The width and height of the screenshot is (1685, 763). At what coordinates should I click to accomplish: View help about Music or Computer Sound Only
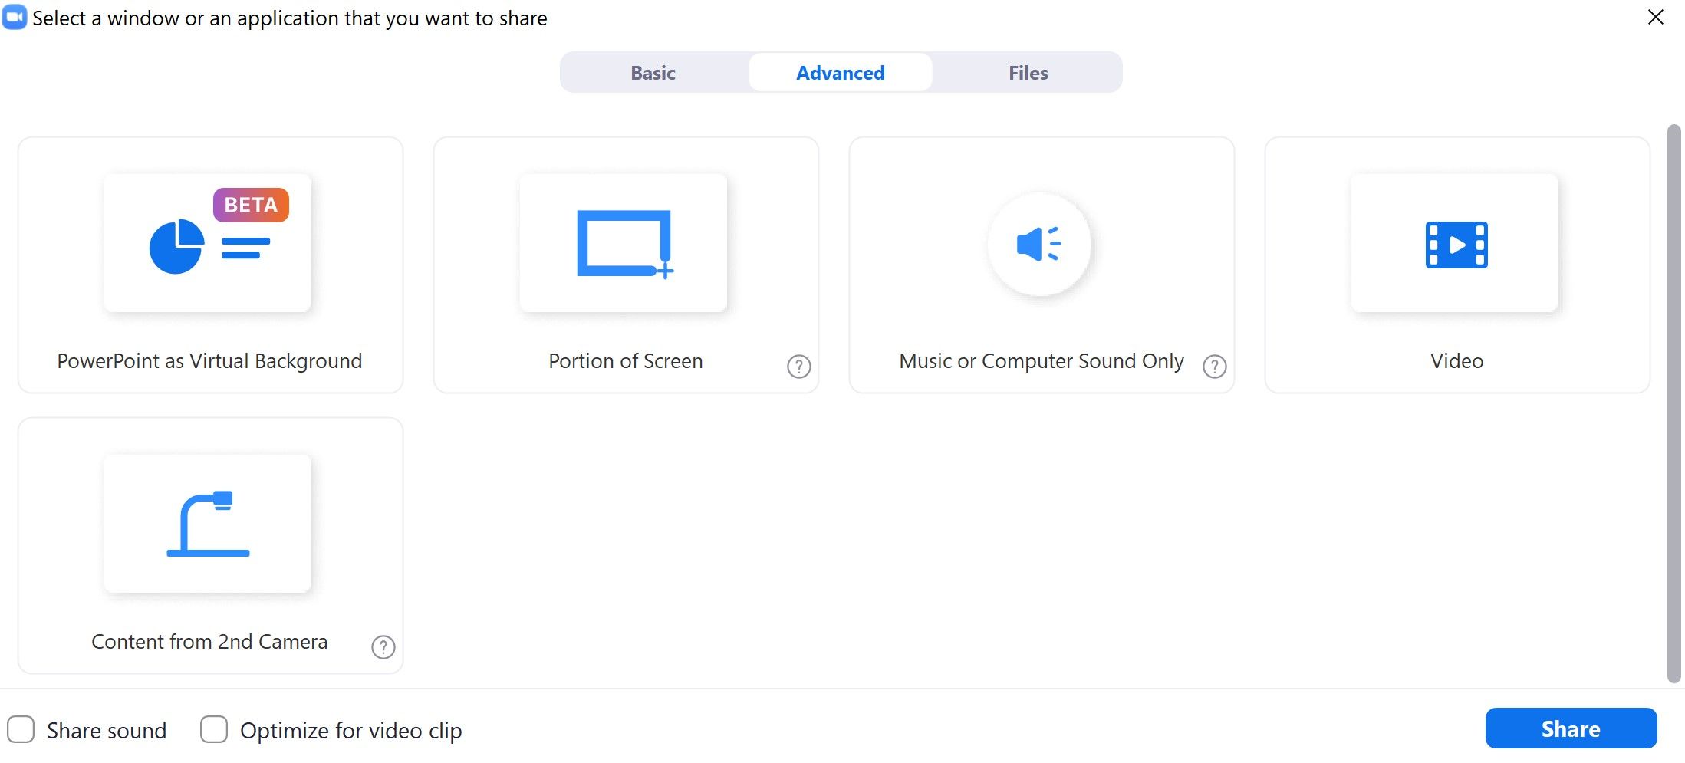[1214, 367]
